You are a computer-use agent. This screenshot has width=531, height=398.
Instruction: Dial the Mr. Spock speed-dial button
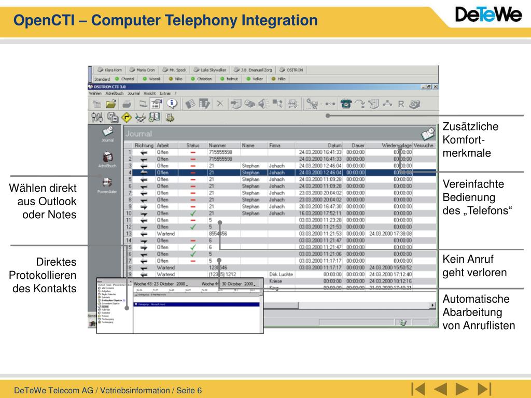[x=174, y=70]
